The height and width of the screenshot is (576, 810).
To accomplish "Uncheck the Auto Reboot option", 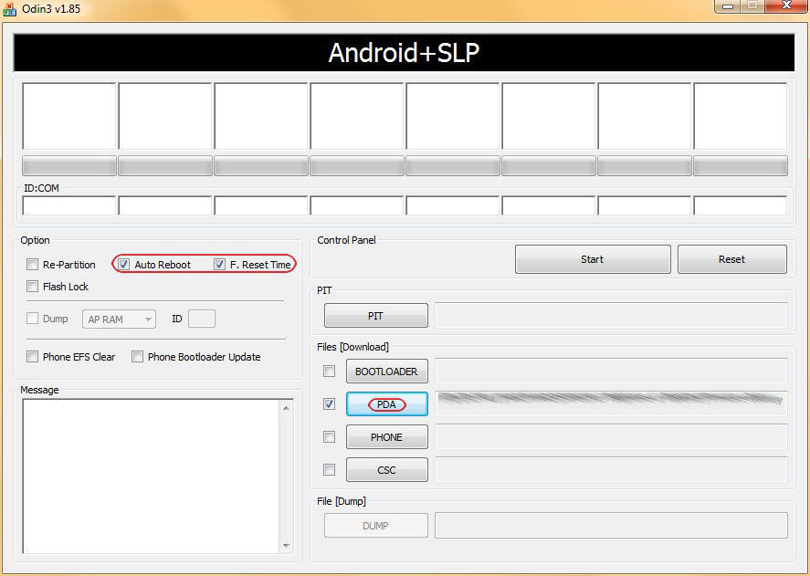I will coord(124,265).
